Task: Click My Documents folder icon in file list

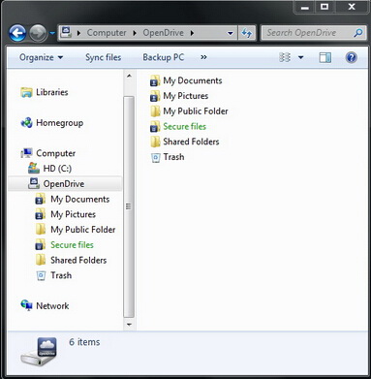Action: (155, 80)
